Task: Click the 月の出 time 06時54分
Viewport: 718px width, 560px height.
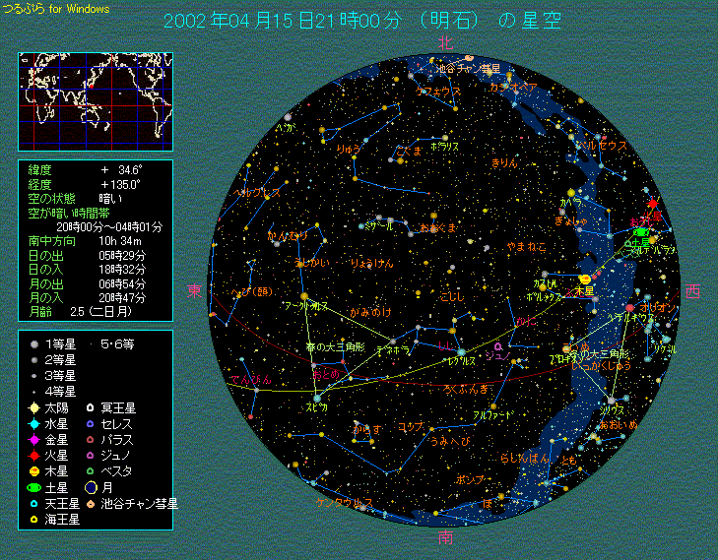Action: click(x=122, y=284)
